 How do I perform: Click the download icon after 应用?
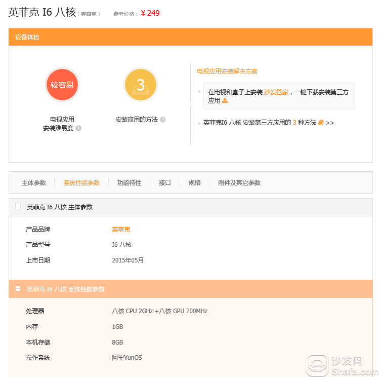tap(225, 100)
